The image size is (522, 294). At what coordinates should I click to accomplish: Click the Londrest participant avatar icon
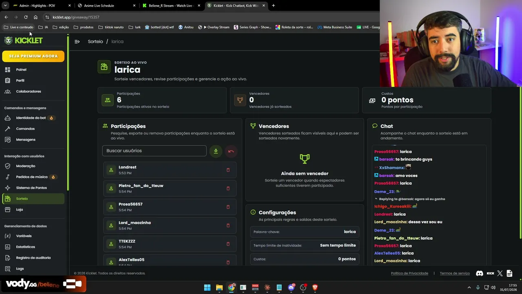111,170
